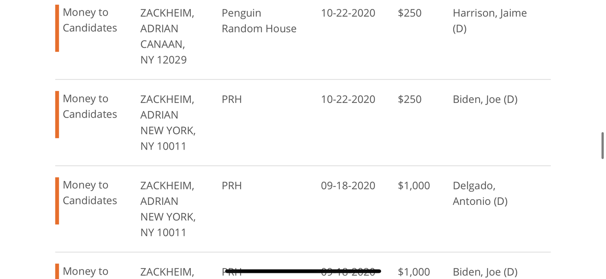The image size is (606, 279).
Task: Click the Biden, Joe (D) recipient dated 10-22-2020
Action: [x=485, y=100]
